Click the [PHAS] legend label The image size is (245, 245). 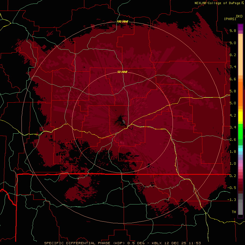(x=230, y=19)
